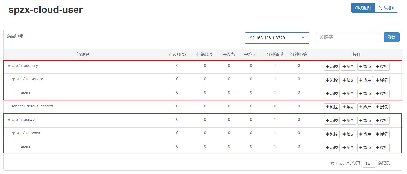Add flow control rule for last users row
The width and height of the screenshot is (407, 174).
(332, 148)
